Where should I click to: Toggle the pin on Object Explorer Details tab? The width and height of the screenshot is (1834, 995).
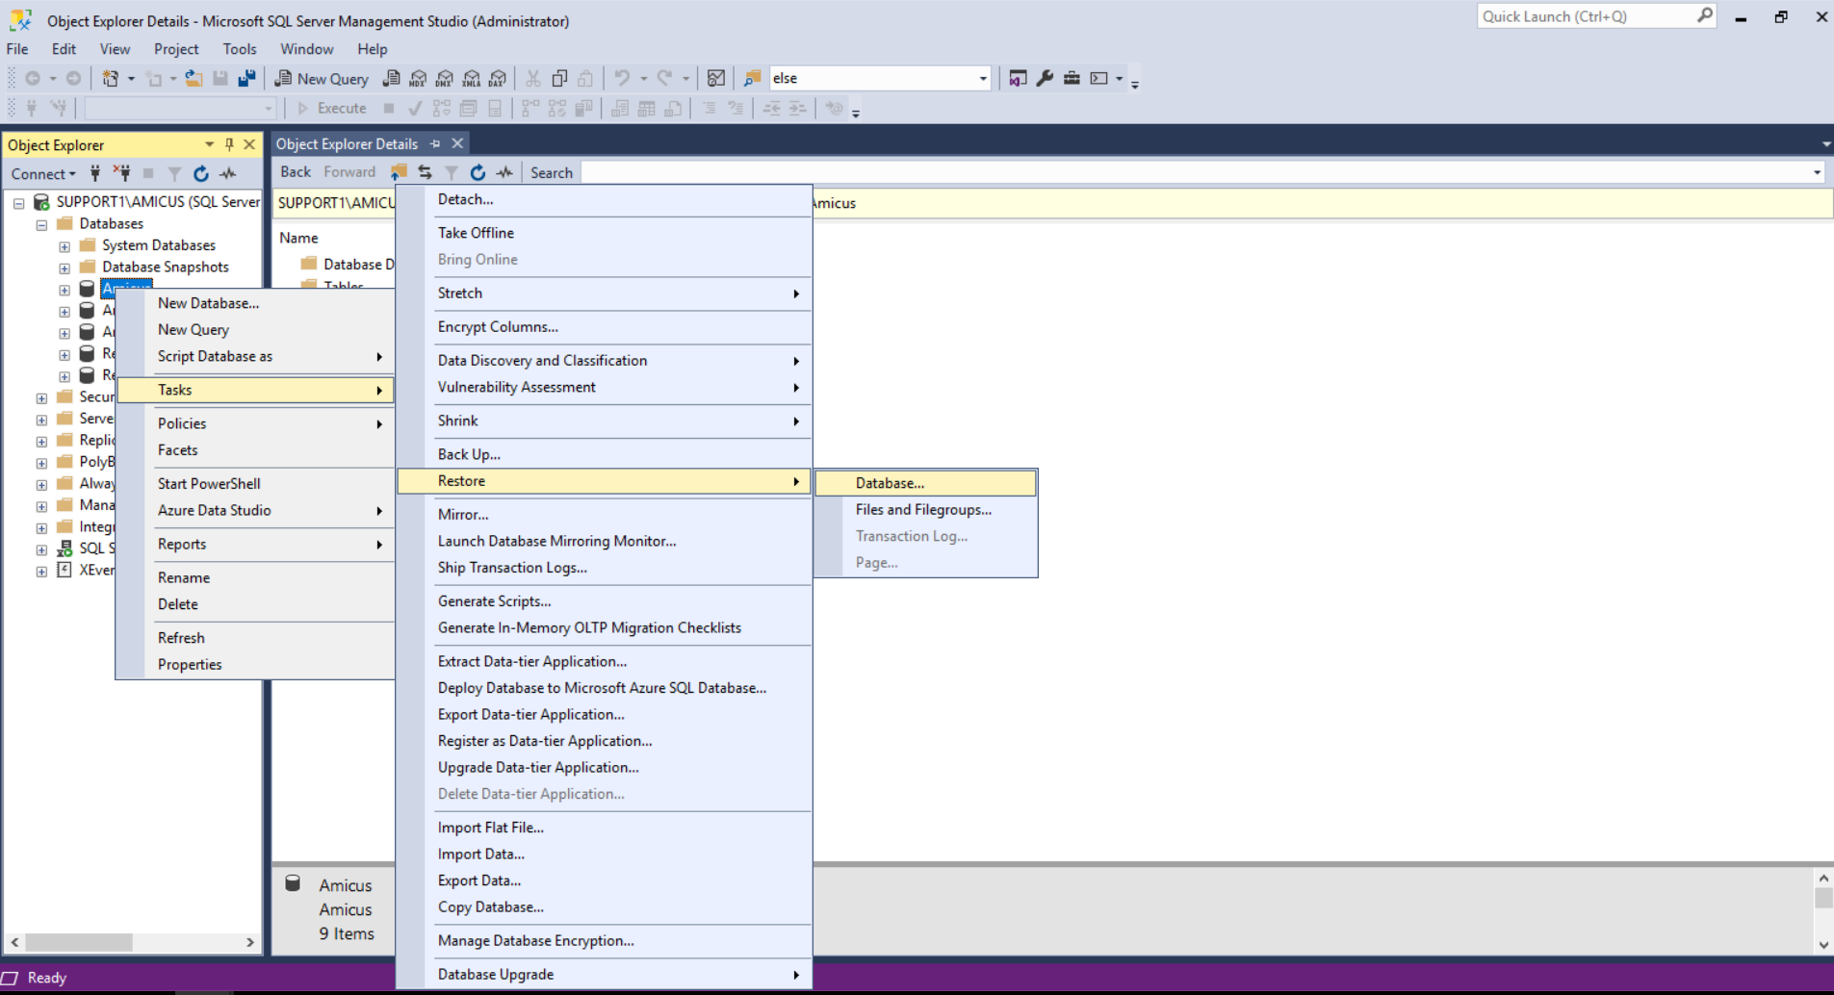pyautogui.click(x=435, y=143)
